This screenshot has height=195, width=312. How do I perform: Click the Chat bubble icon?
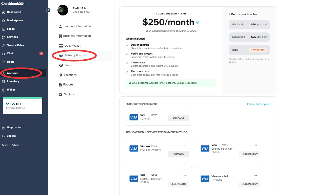coord(4,54)
